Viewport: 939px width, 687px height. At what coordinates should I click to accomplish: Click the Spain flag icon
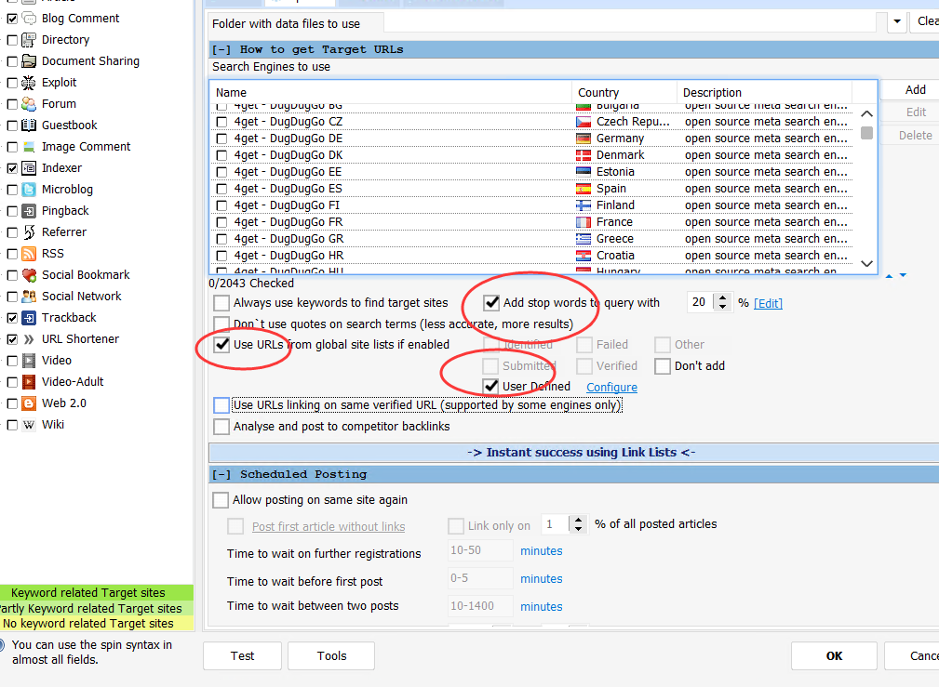coord(584,189)
